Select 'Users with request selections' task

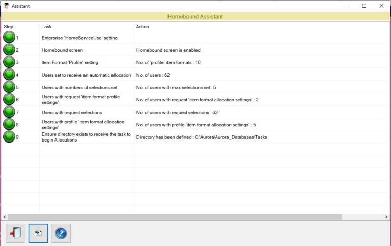pyautogui.click(x=72, y=112)
